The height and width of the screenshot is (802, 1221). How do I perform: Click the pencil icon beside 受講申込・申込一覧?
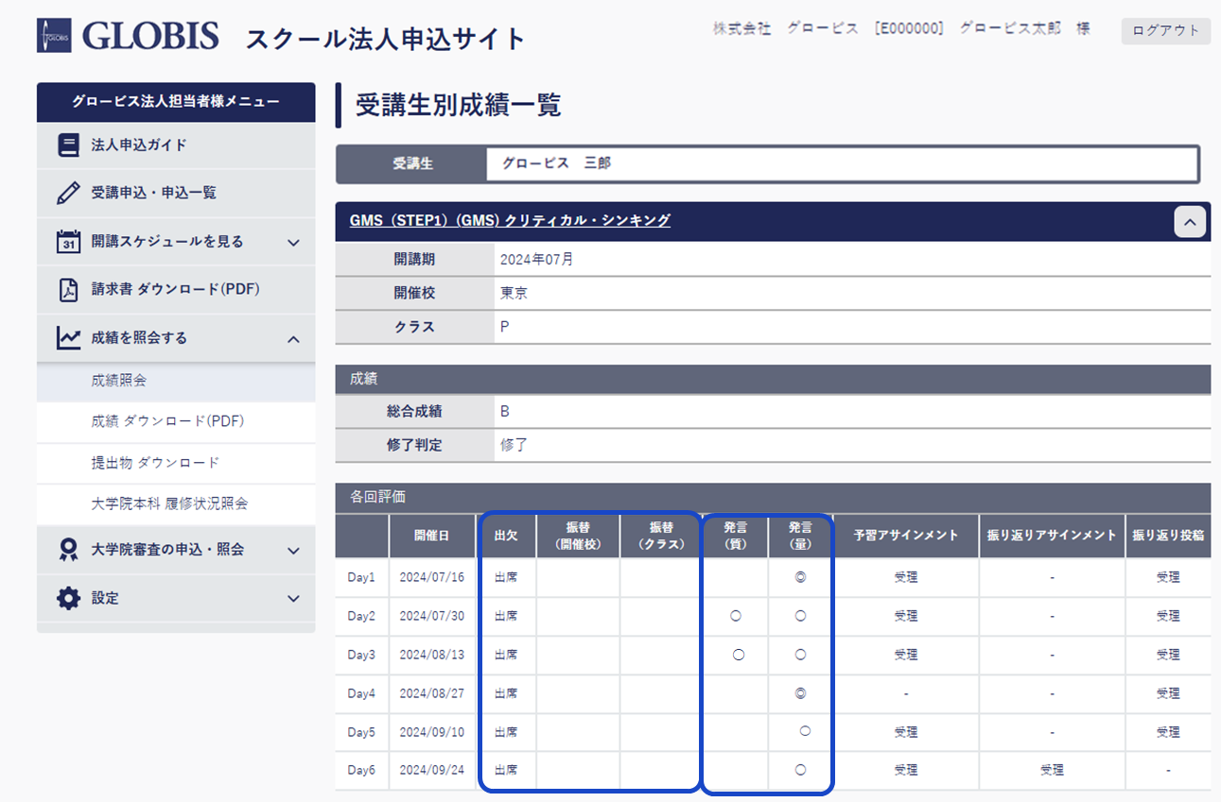68,193
